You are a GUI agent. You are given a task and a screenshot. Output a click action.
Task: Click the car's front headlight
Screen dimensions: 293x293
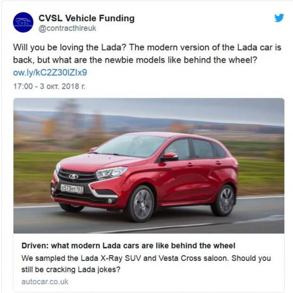[111, 172]
